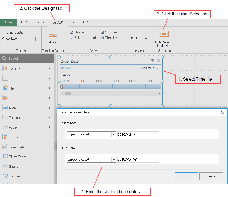
Task: Select the Radar chart icon
Action: [5, 127]
